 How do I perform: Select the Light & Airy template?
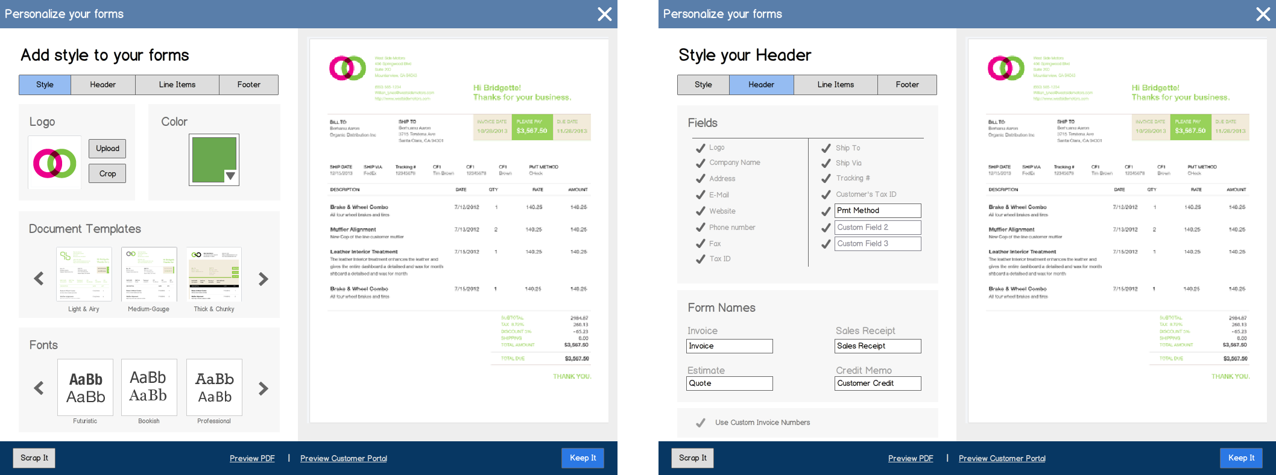(x=84, y=274)
